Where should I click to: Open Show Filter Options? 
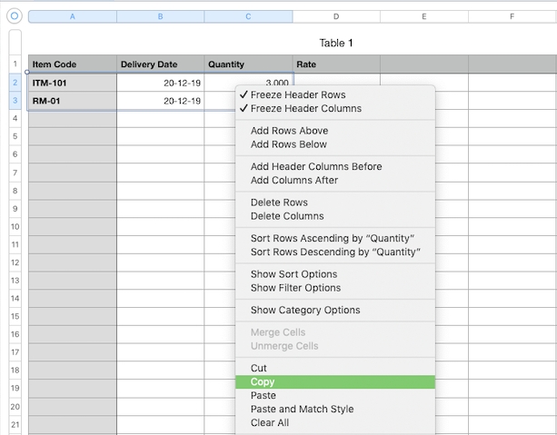(295, 288)
